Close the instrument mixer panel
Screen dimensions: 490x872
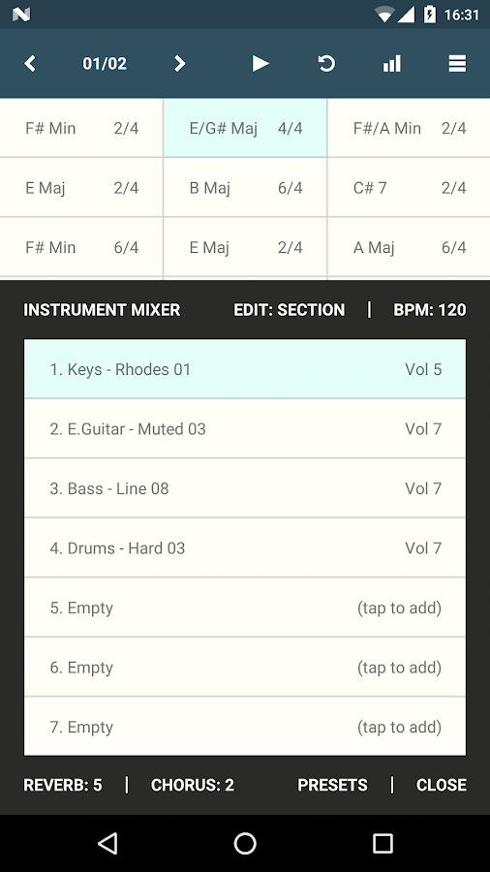(x=442, y=785)
